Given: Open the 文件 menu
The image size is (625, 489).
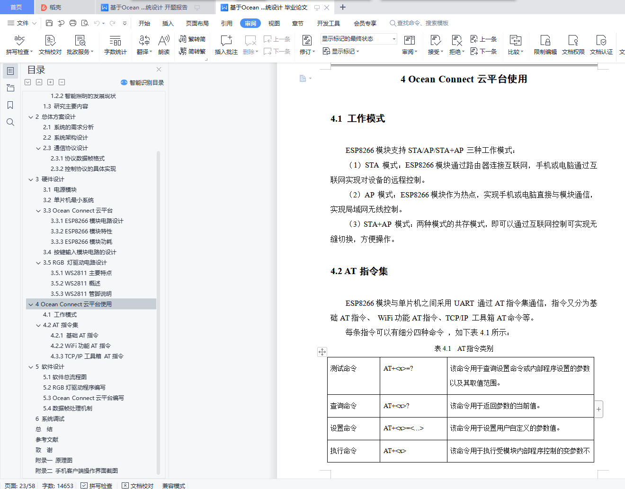Looking at the screenshot, I should pyautogui.click(x=22, y=23).
